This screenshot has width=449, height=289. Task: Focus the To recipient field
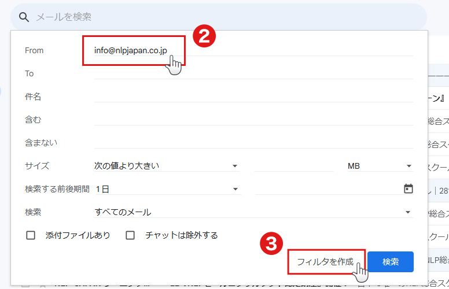253,73
